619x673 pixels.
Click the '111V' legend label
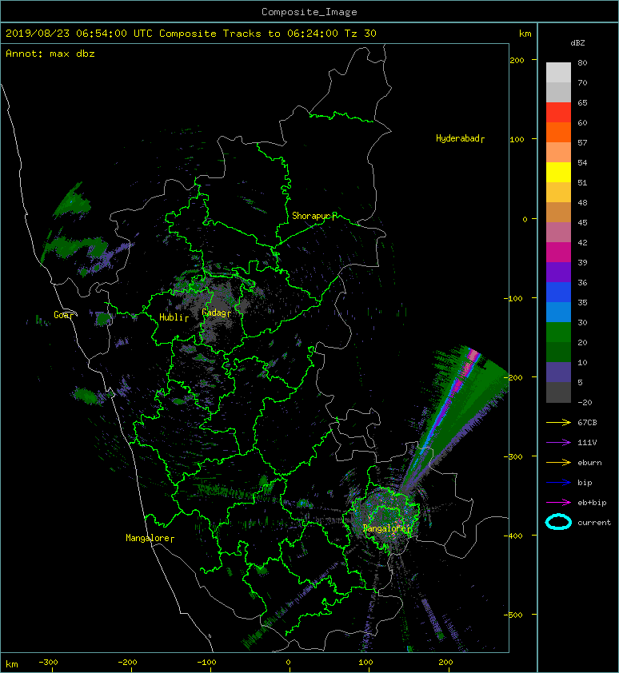tap(587, 443)
